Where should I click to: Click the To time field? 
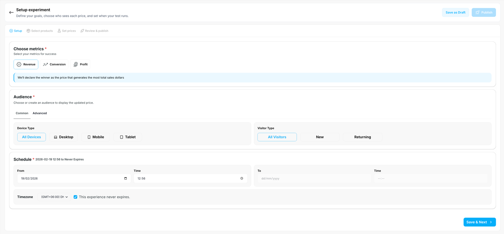[431, 178]
